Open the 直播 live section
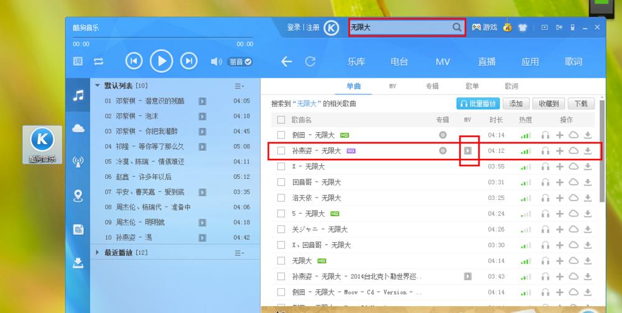Screen dimensions: 622x313 click(x=486, y=62)
